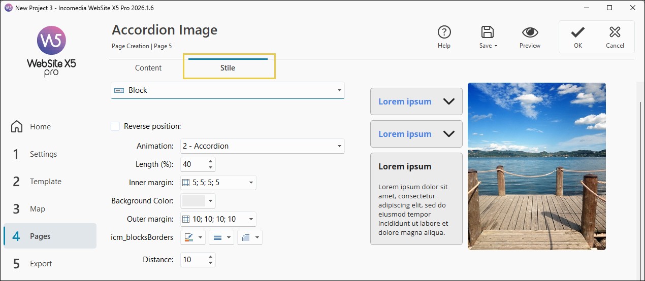Confirm with the OK checkmark button

(x=578, y=37)
